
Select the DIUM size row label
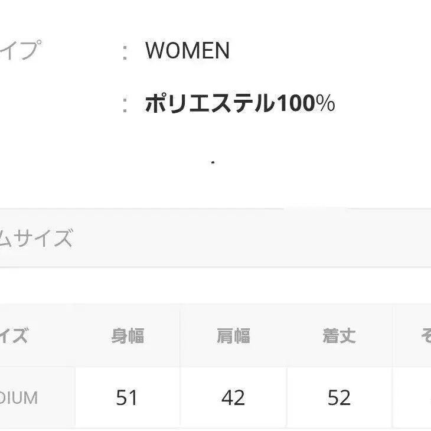coord(19,397)
